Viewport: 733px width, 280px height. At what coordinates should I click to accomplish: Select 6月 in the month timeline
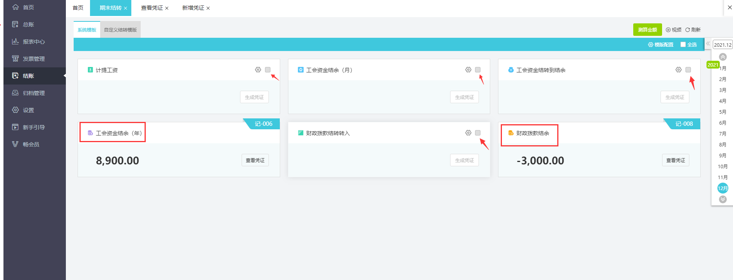[x=722, y=123]
